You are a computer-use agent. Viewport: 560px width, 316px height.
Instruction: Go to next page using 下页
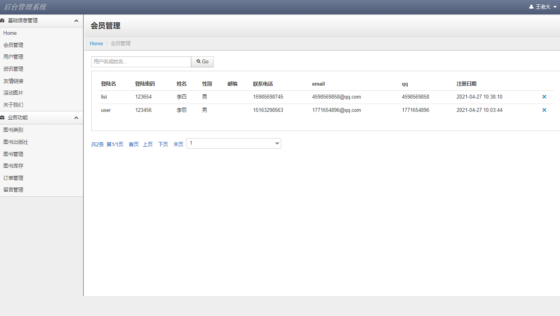point(163,144)
